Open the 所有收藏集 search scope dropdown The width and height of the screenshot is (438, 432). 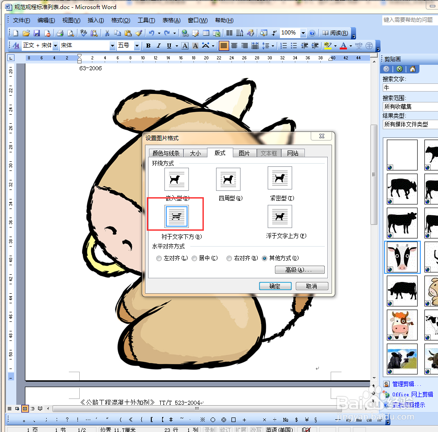(x=410, y=107)
